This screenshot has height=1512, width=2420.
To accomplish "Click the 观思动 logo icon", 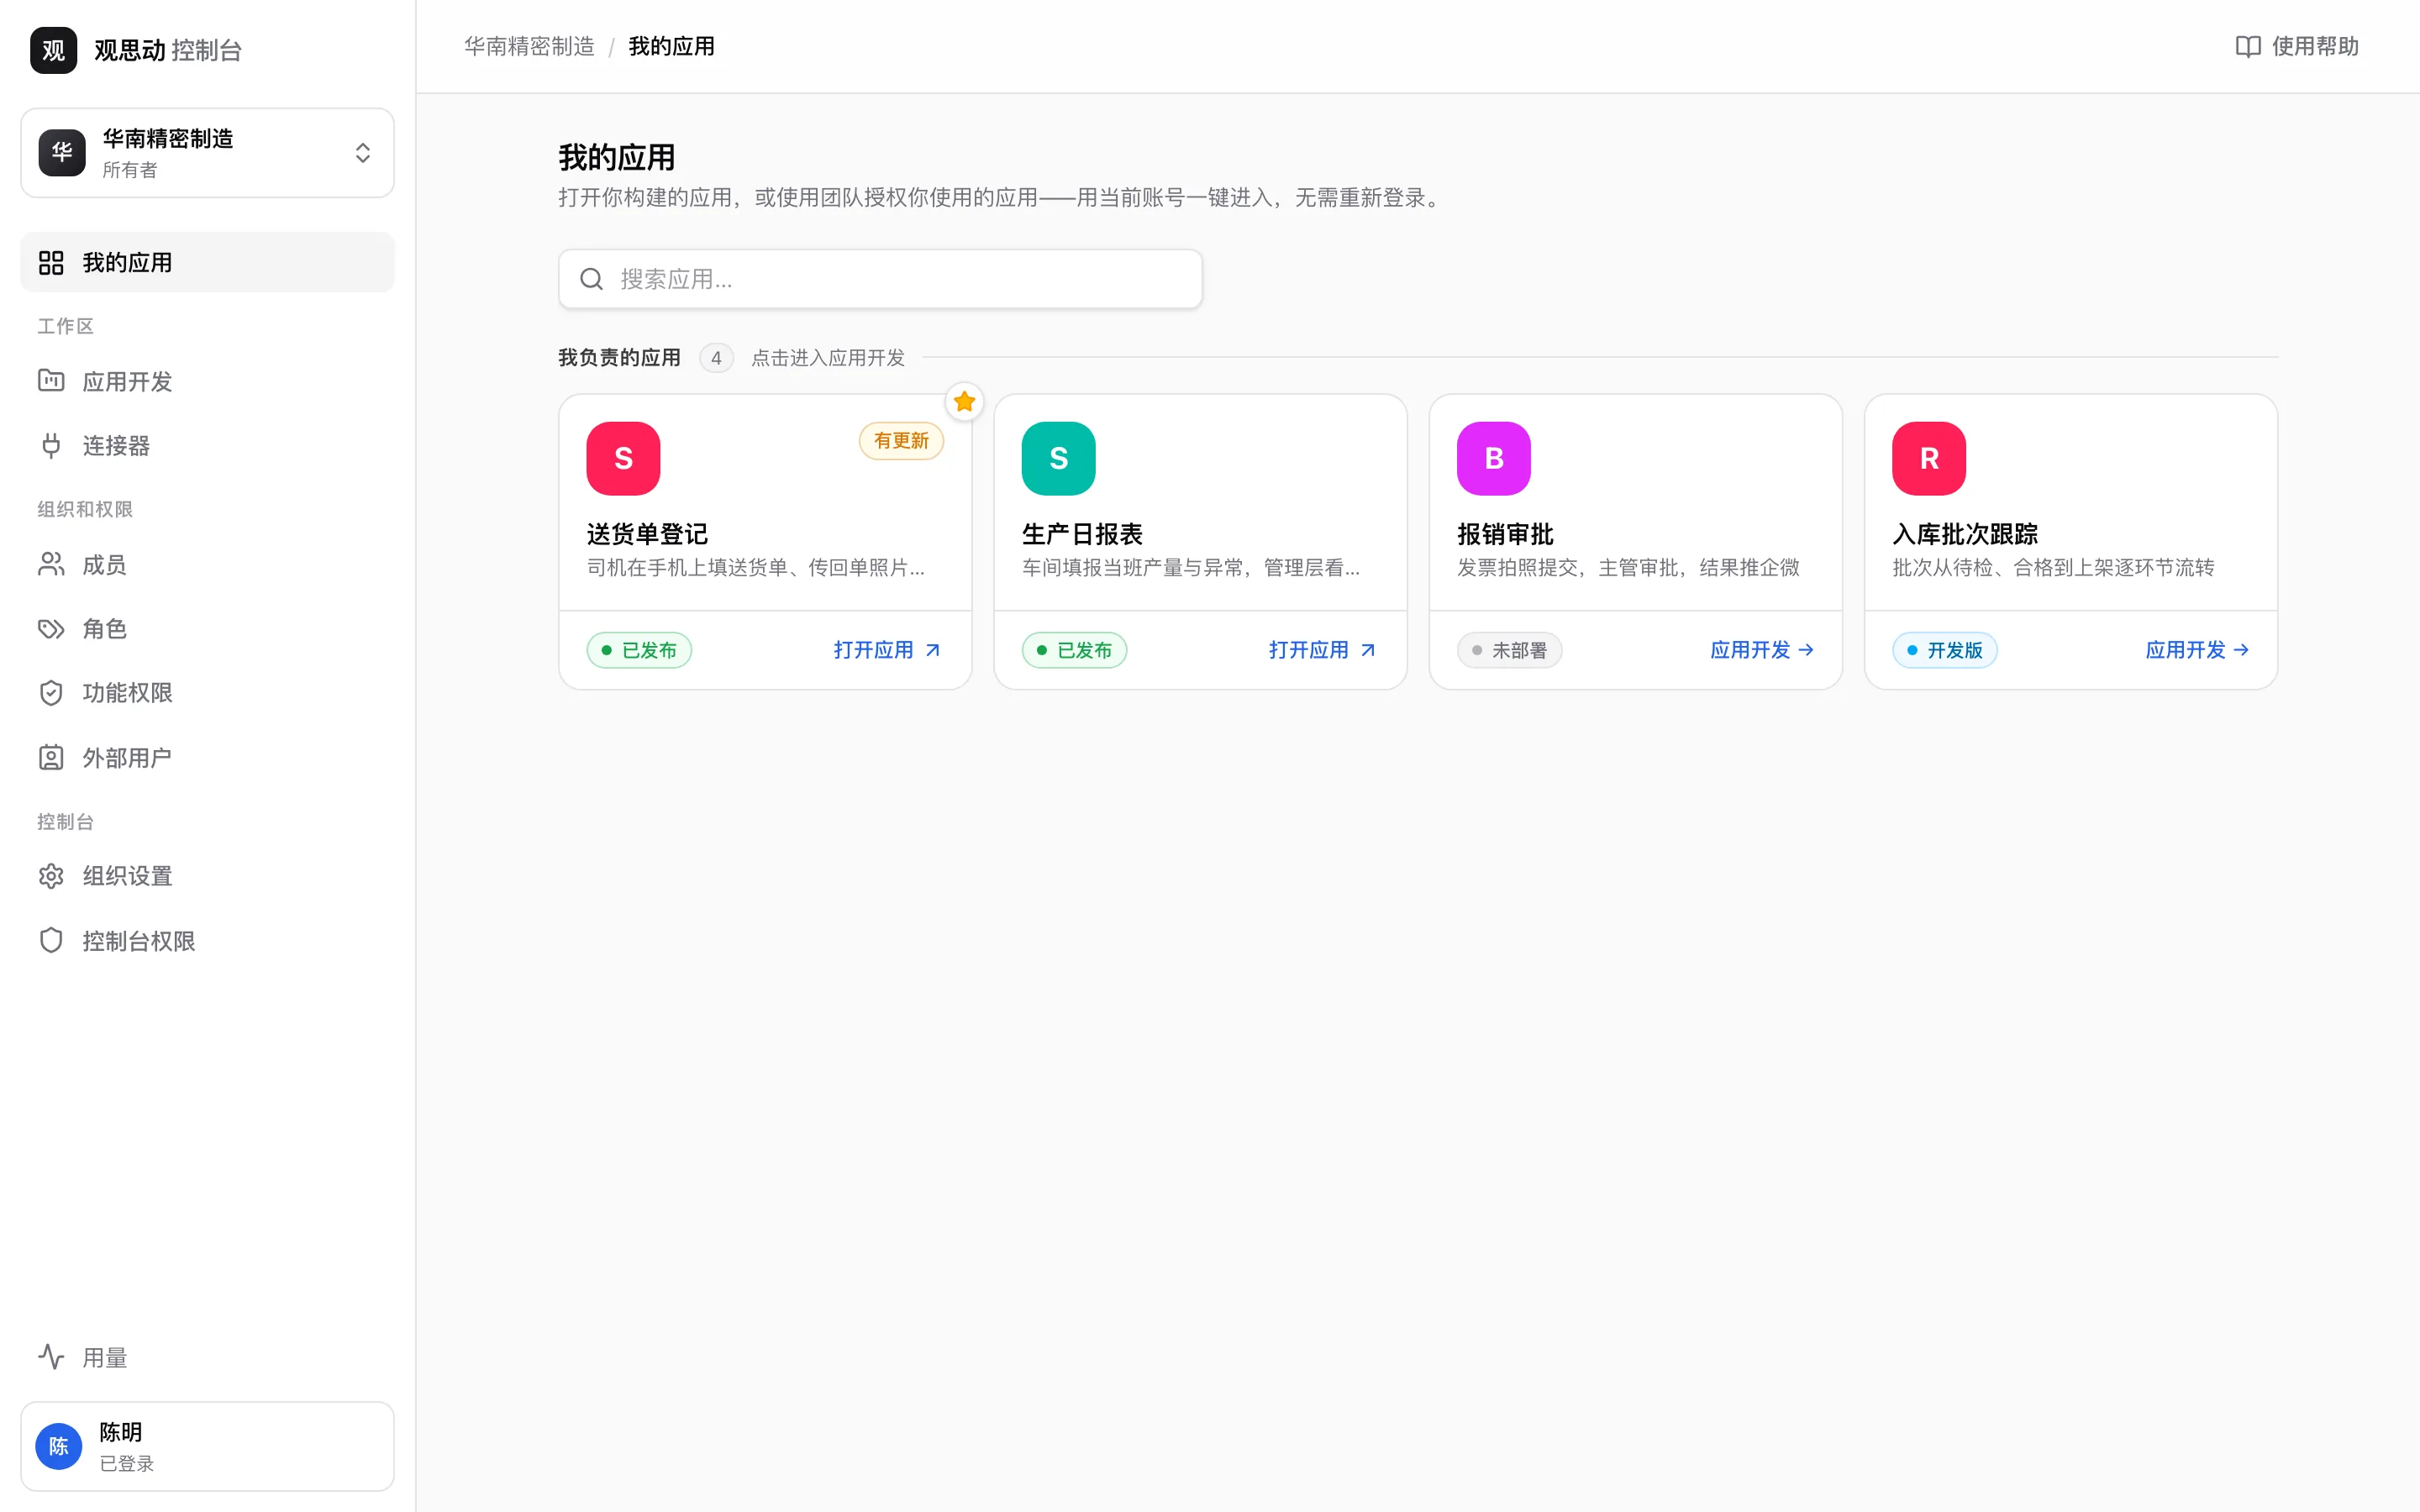I will 53,50.
